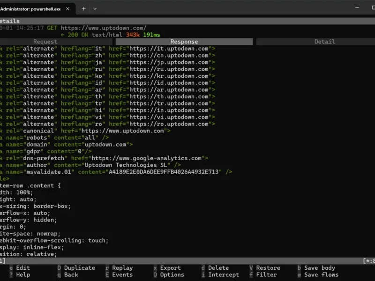Click the Edit shortcut in bottom bar
The width and height of the screenshot is (375, 281).
click(x=22, y=268)
